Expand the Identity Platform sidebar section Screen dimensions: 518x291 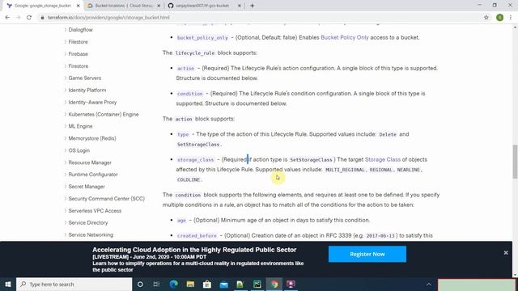[x=87, y=91]
